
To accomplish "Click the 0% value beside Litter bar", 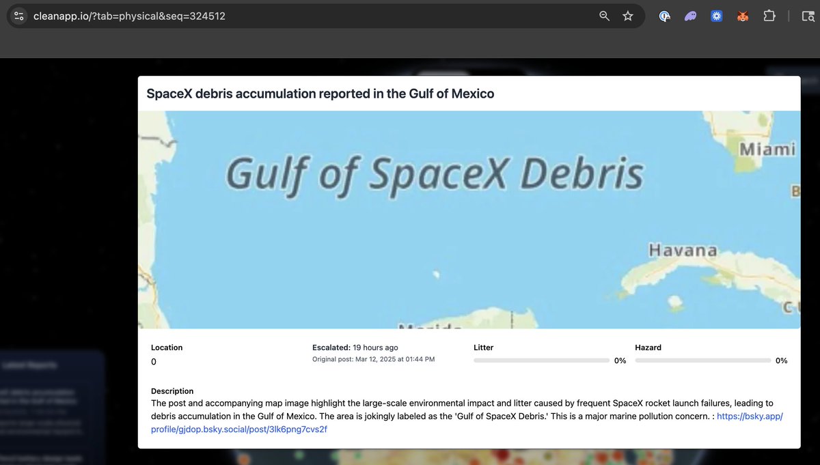I will click(620, 361).
